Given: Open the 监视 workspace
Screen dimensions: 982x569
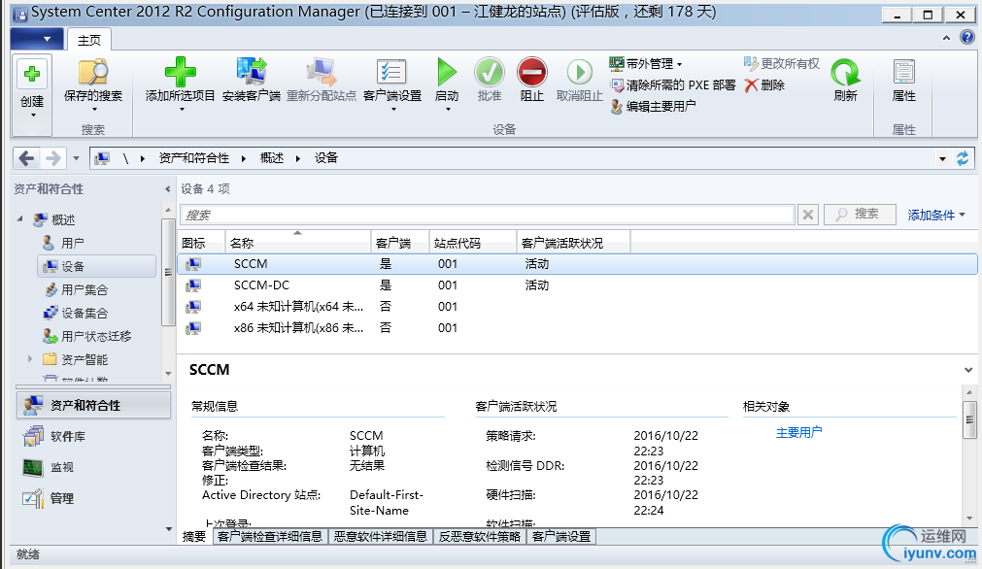Looking at the screenshot, I should pos(93,467).
